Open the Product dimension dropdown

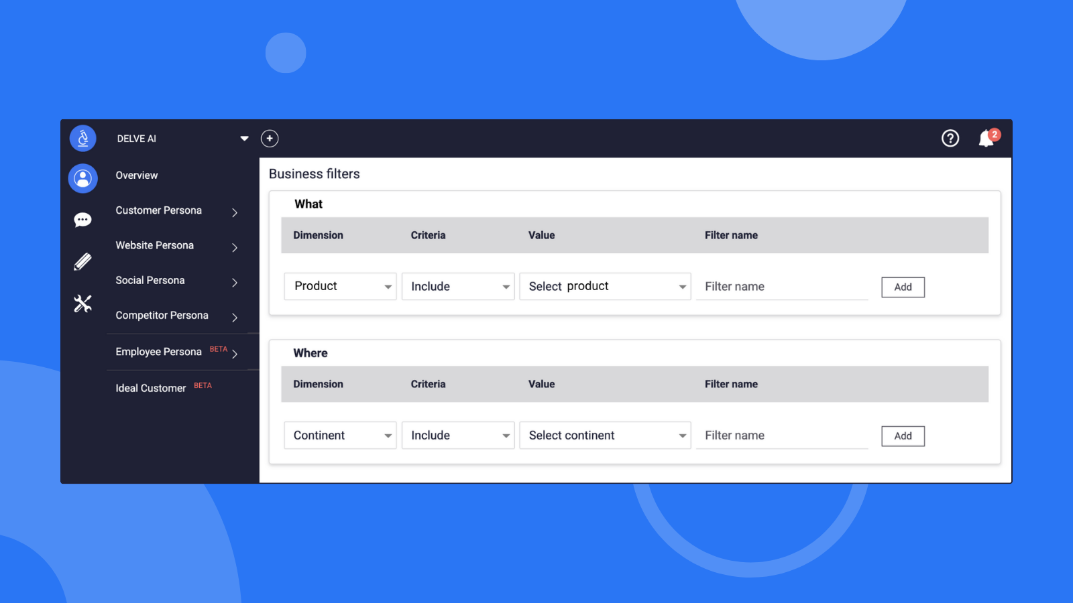pyautogui.click(x=340, y=287)
